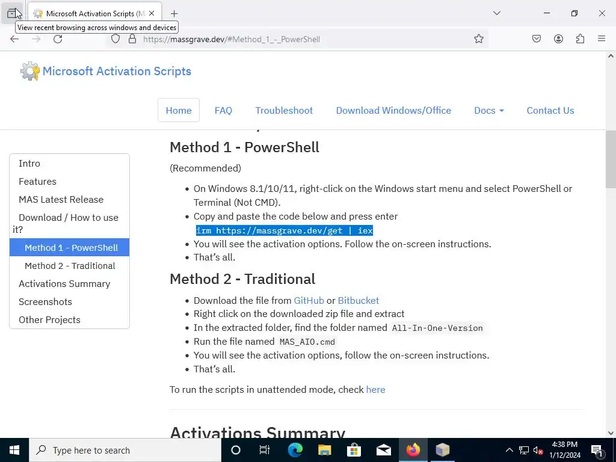Go back to previous page
The image size is (616, 462).
[14, 39]
